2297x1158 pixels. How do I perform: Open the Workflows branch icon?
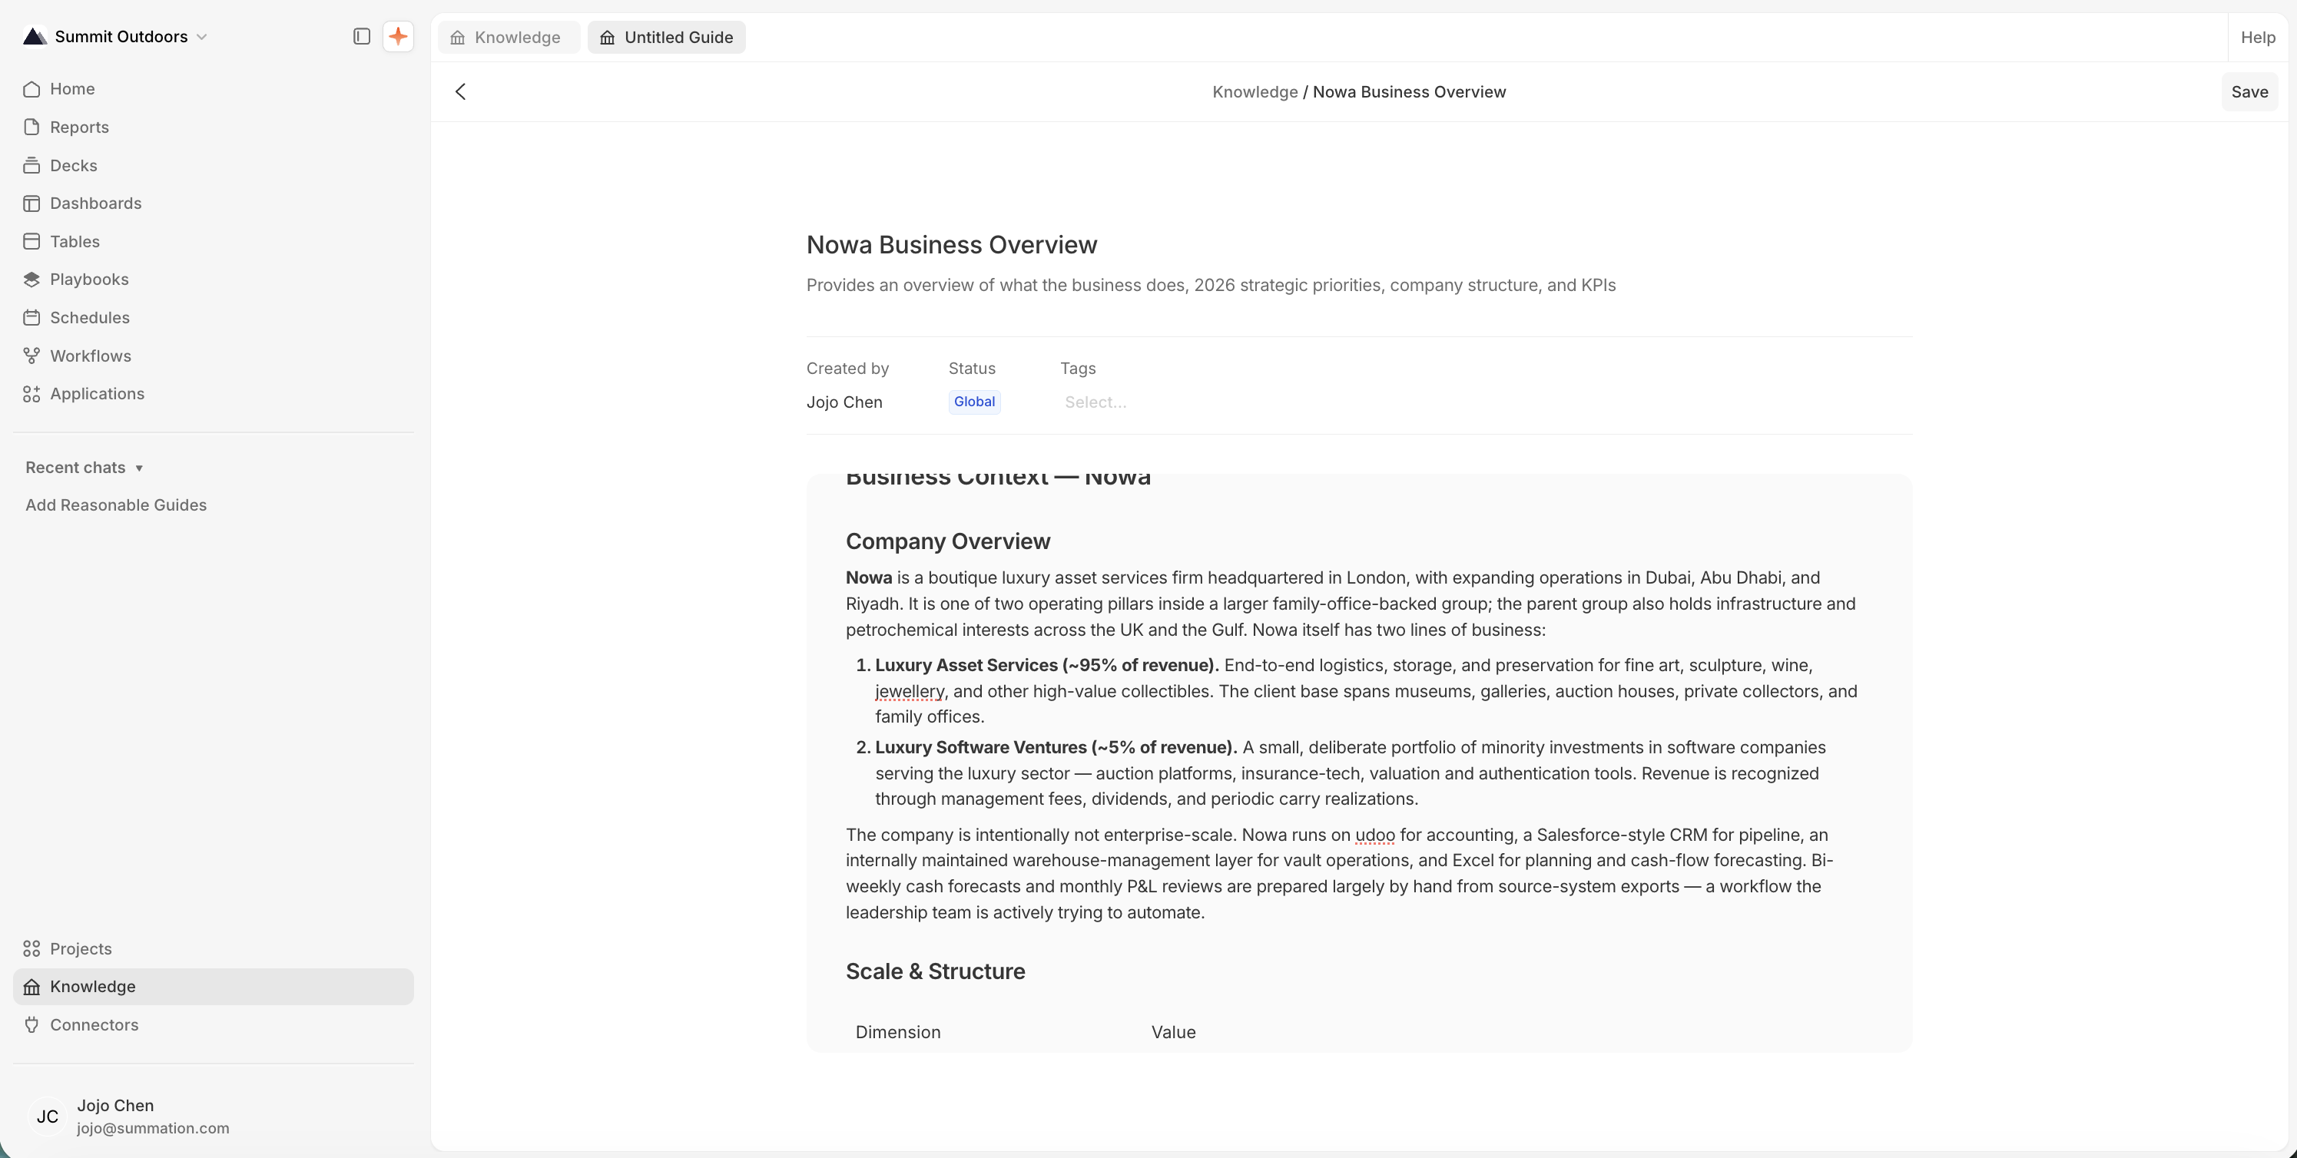[x=31, y=356]
